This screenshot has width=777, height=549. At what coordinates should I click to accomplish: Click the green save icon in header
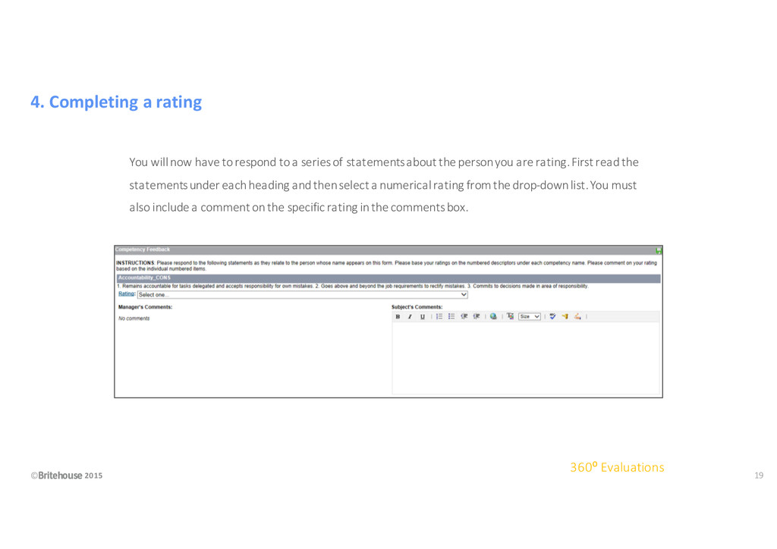[x=659, y=250]
